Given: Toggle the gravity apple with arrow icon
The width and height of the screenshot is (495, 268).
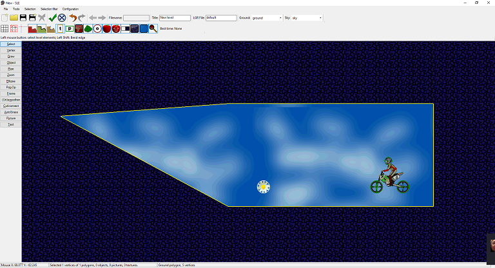Looking at the screenshot, I should pyautogui.click(x=116, y=29).
